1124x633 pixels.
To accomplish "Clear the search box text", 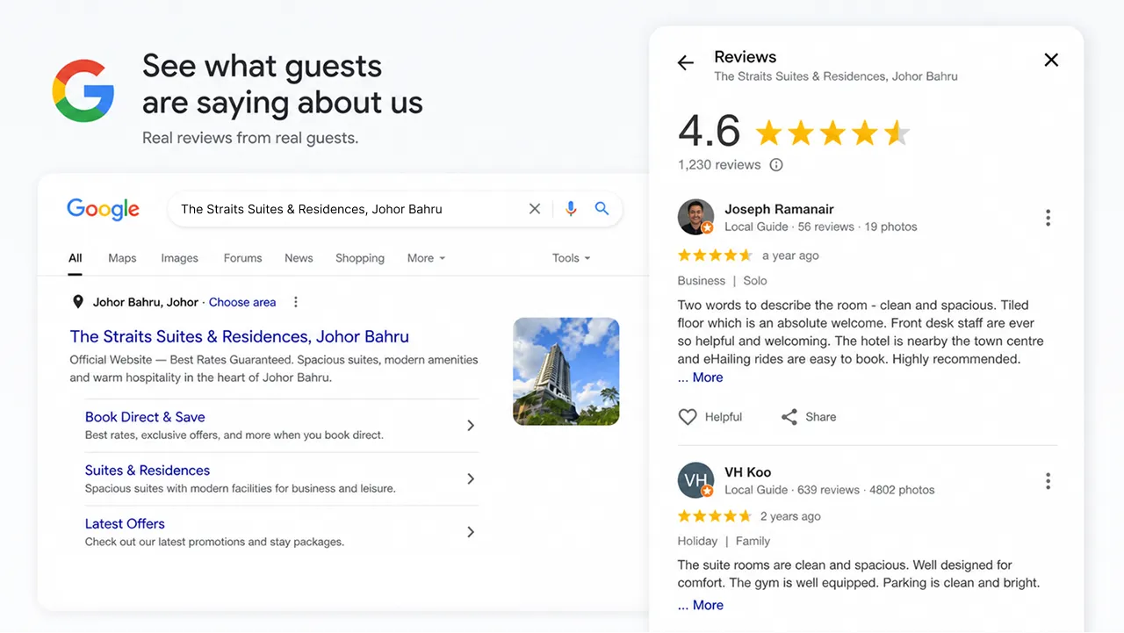I will coord(534,209).
